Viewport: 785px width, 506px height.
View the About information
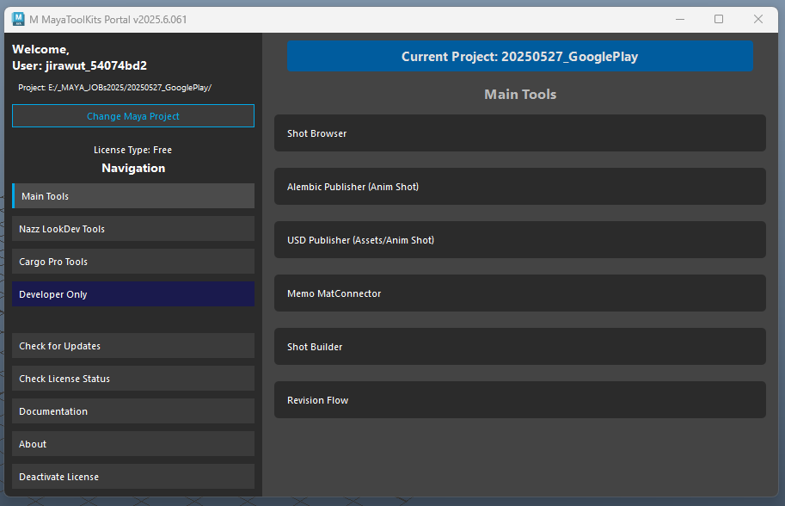tap(132, 443)
